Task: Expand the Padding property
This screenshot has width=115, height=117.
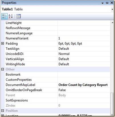Action: [3, 43]
